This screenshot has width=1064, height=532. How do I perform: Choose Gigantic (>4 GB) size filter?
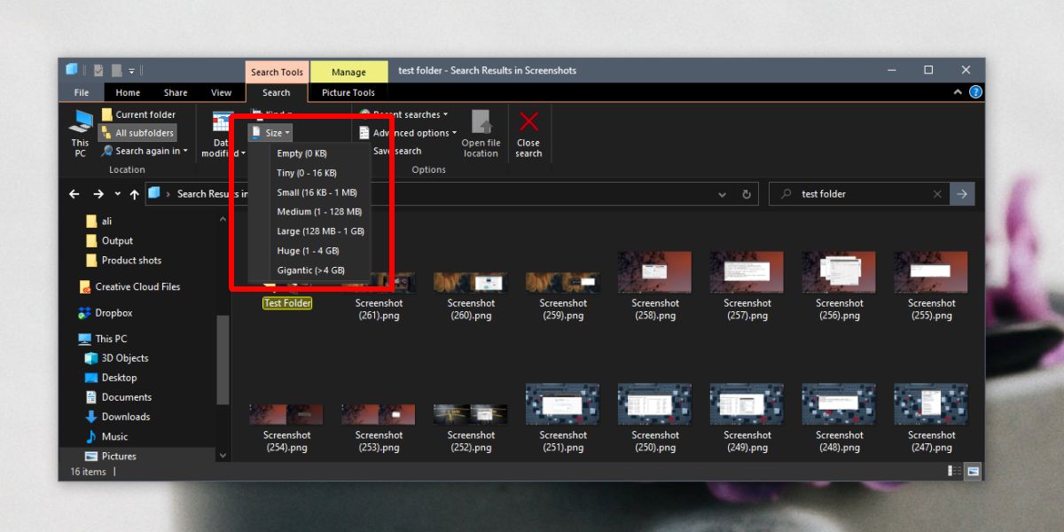click(309, 270)
